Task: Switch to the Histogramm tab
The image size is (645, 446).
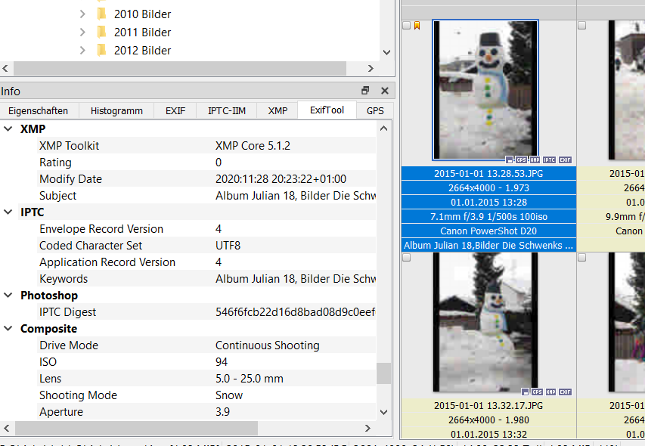Action: pos(116,110)
